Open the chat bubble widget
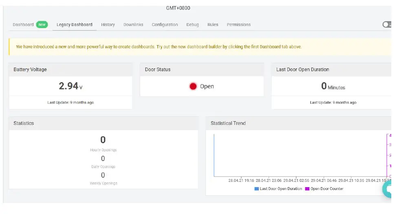The image size is (397, 214). 389,189
